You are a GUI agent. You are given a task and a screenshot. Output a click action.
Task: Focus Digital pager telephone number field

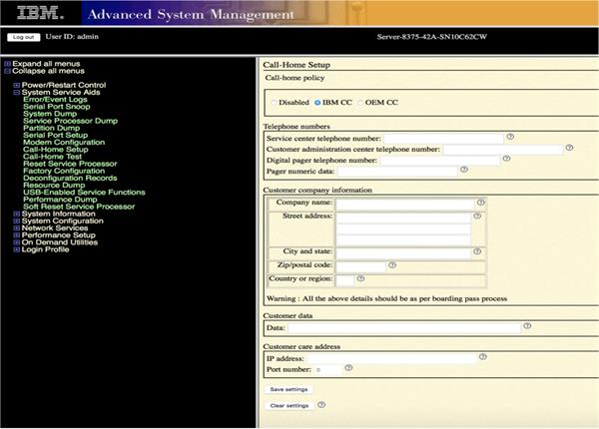point(440,161)
